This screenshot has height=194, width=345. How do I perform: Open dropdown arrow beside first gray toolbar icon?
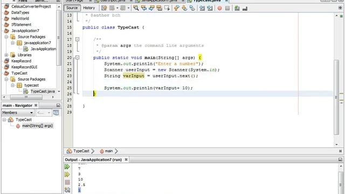click(x=118, y=8)
